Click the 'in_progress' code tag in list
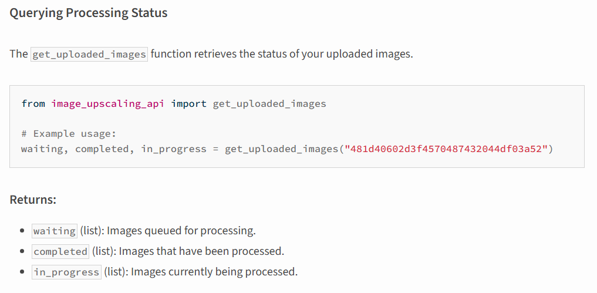This screenshot has width=597, height=293. (x=67, y=272)
